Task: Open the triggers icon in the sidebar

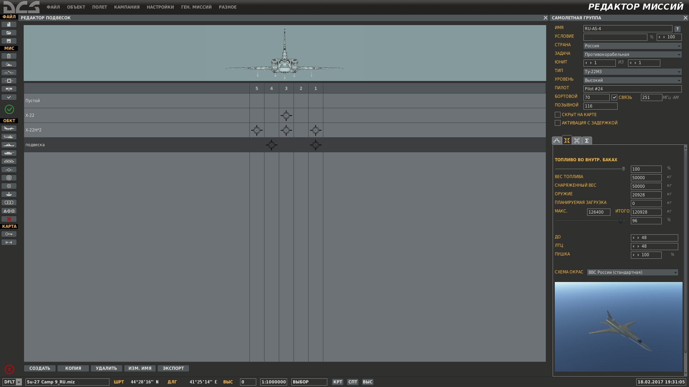Action: [x=9, y=72]
